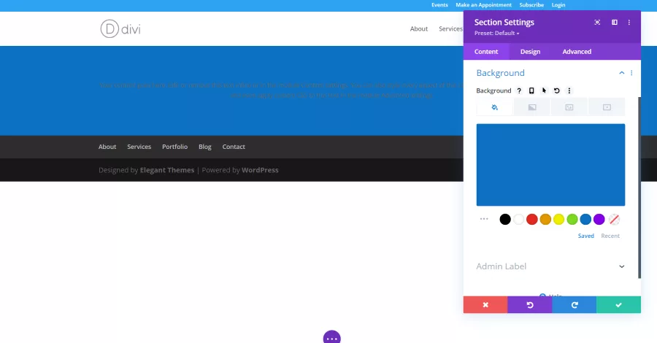Click Services in footer menu
Image resolution: width=657 pixels, height=343 pixels.
click(x=139, y=147)
